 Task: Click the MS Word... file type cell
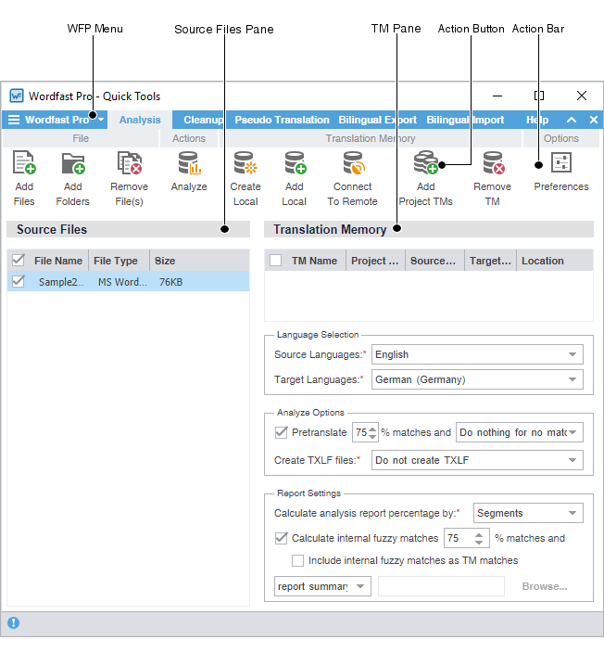tap(122, 282)
